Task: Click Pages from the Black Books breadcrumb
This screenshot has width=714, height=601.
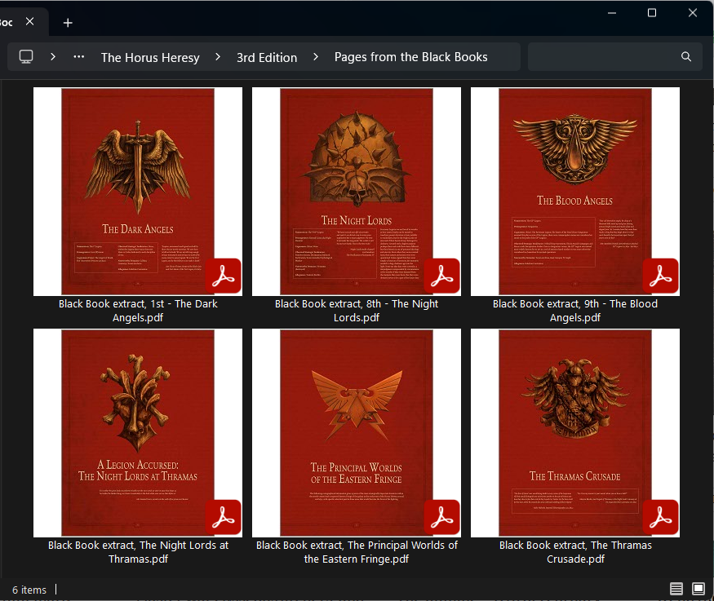Action: pyautogui.click(x=410, y=57)
